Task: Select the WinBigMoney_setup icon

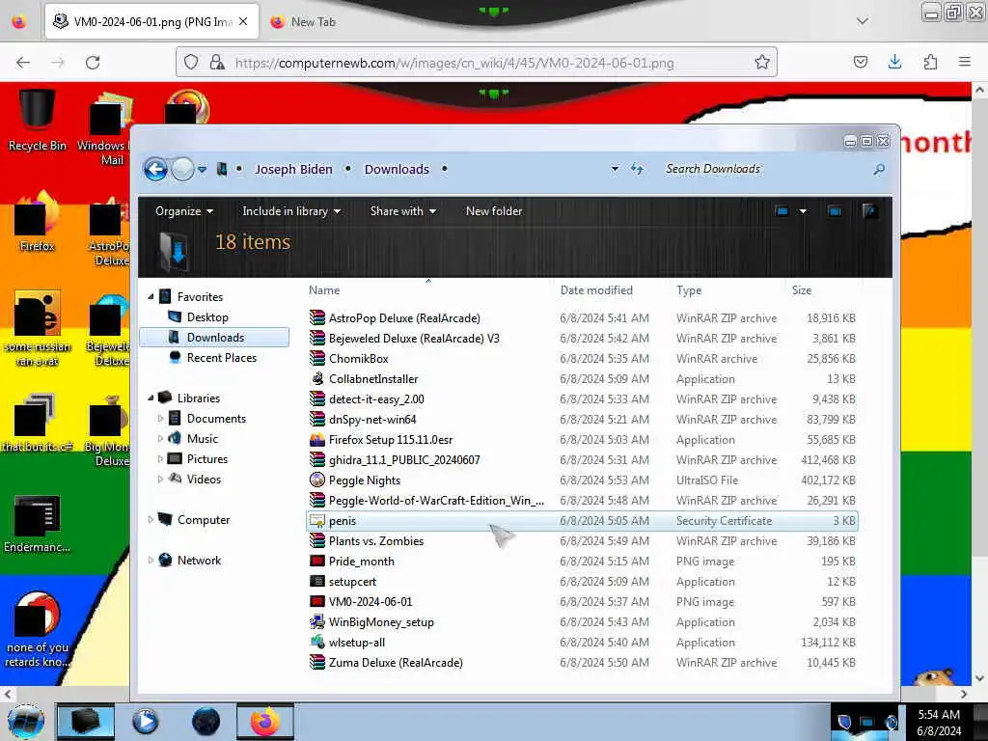Action: (x=317, y=621)
